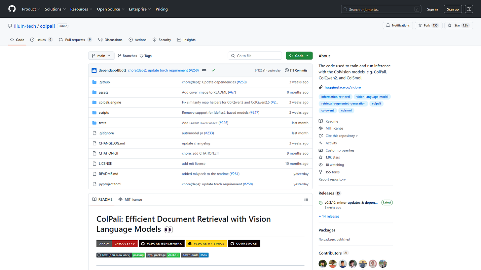The height and width of the screenshot is (270, 481).
Task: Open the GitHub home logo
Action: (12, 9)
